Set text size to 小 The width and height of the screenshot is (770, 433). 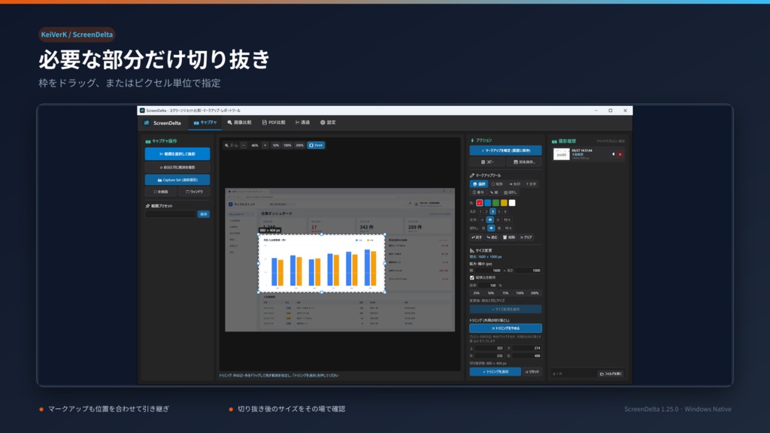click(482, 220)
